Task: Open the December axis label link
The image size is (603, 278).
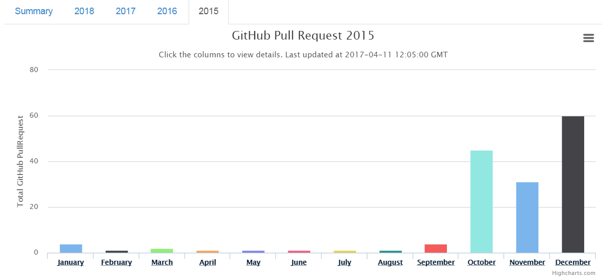Action: (x=573, y=263)
